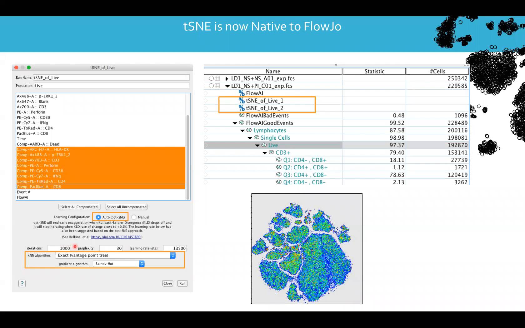Image resolution: width=525 pixels, height=328 pixels.
Task: Collapse the LD1_NS+PI_C01_exp.fcs sample
Action: coord(227,86)
